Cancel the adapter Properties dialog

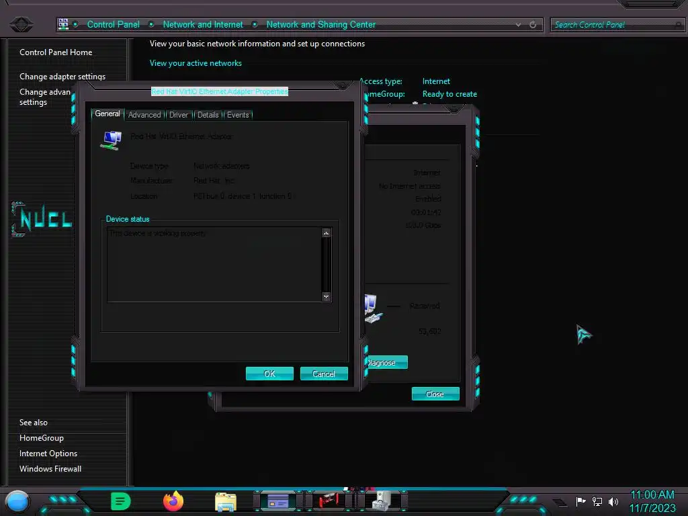pos(324,374)
